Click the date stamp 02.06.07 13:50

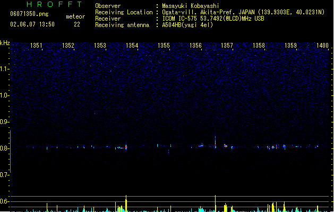click(x=32, y=24)
